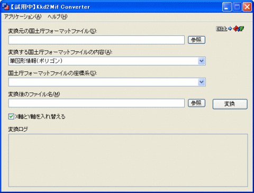This screenshot has width=254, height=193.
Task: Click 参照 next to the output filename field
Action: pyautogui.click(x=196, y=103)
